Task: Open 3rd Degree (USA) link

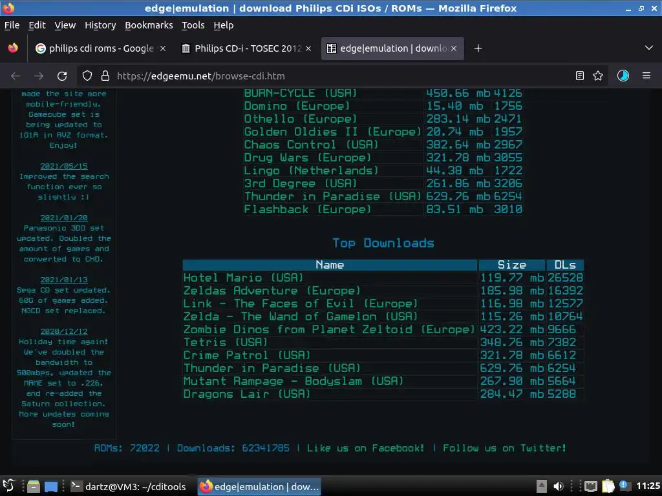Action: [x=301, y=183]
